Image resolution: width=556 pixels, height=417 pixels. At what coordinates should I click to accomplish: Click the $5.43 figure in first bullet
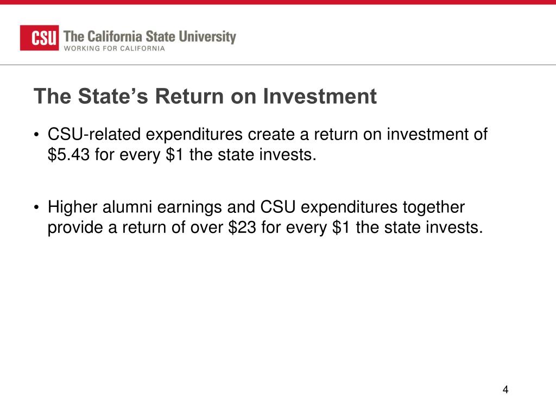point(69,155)
